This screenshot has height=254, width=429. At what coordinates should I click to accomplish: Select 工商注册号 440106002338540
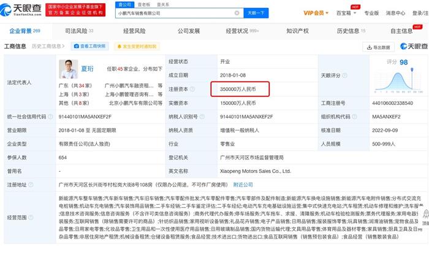[x=393, y=103]
